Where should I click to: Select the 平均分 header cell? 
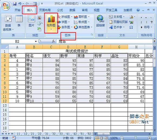tap(136, 56)
